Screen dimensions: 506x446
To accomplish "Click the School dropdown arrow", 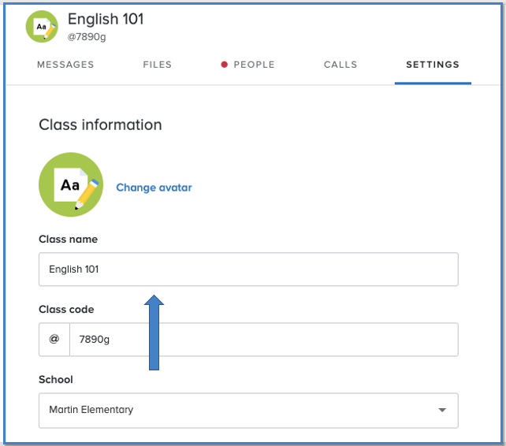I will pyautogui.click(x=442, y=411).
